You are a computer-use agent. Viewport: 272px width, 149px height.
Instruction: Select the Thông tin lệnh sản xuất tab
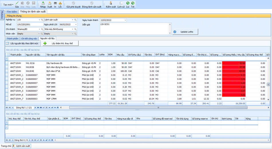point(33,12)
